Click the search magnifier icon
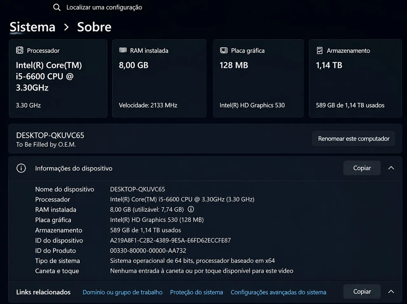 coord(57,7)
